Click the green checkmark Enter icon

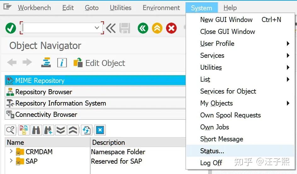(11, 28)
